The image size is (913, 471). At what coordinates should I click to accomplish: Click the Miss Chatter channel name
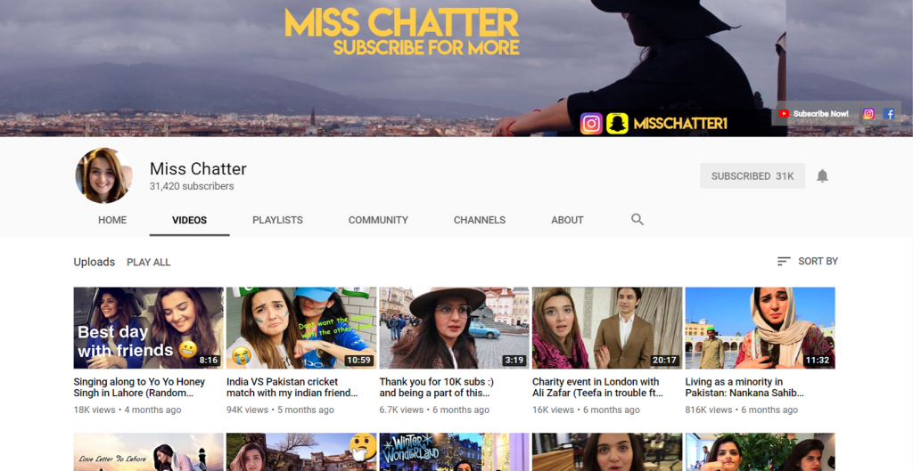click(x=198, y=168)
